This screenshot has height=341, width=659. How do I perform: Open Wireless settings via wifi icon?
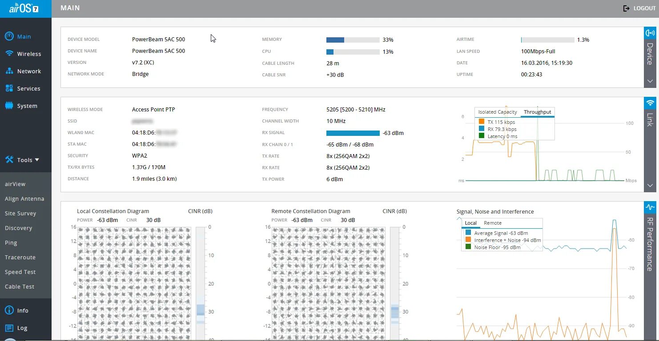click(9, 54)
